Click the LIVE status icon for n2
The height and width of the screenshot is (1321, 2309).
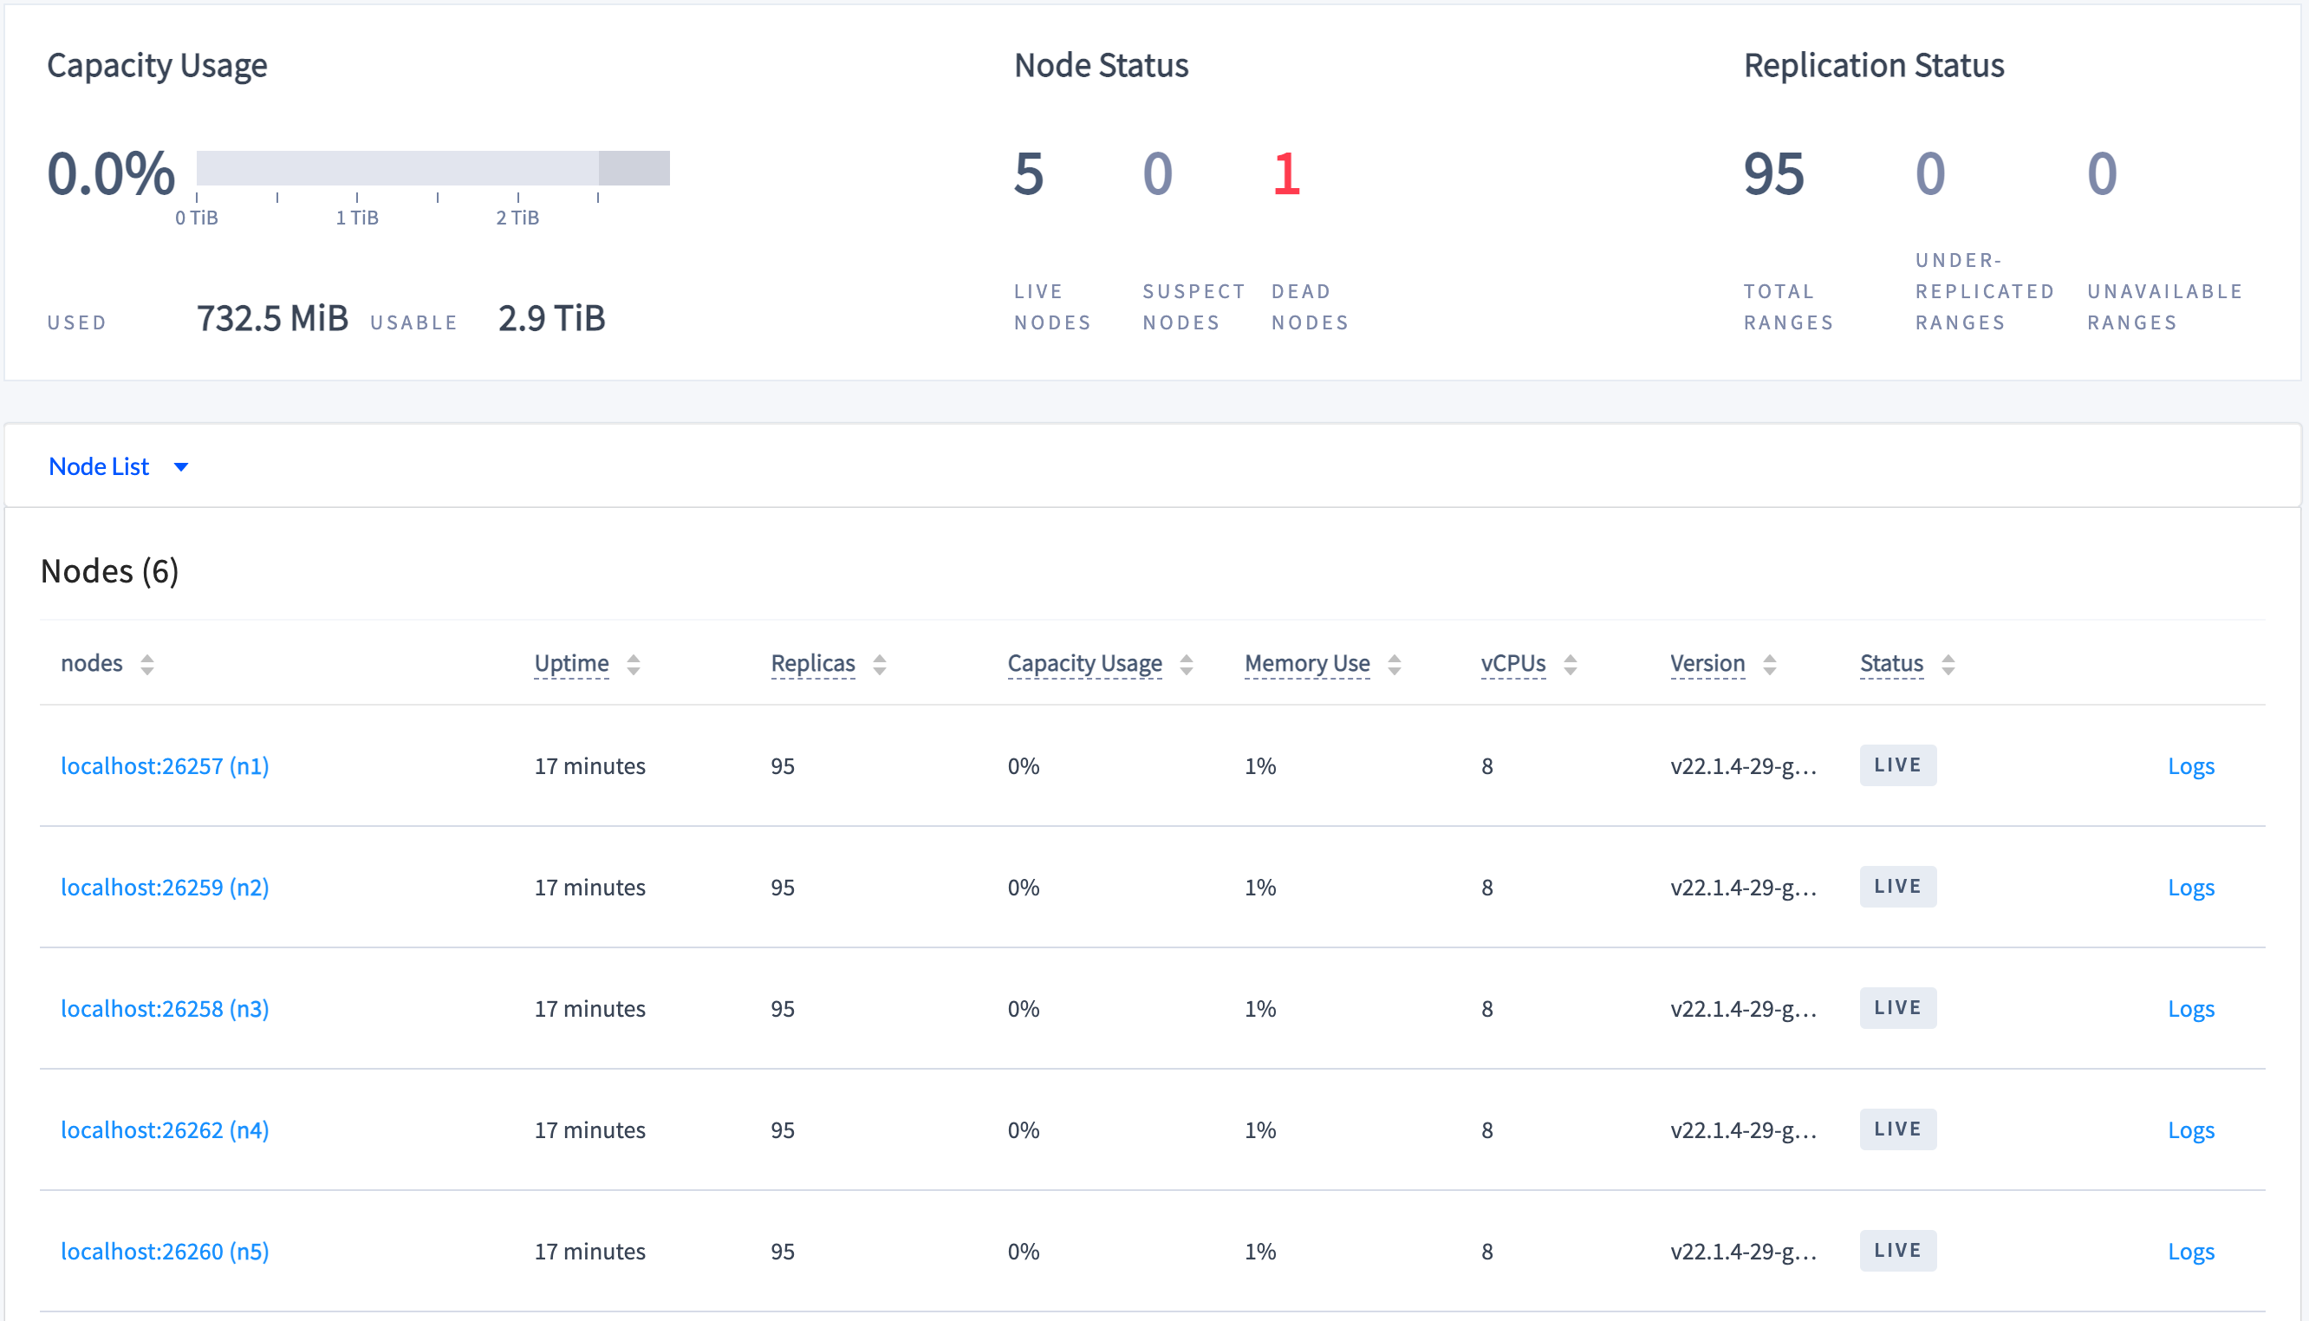coord(1898,887)
